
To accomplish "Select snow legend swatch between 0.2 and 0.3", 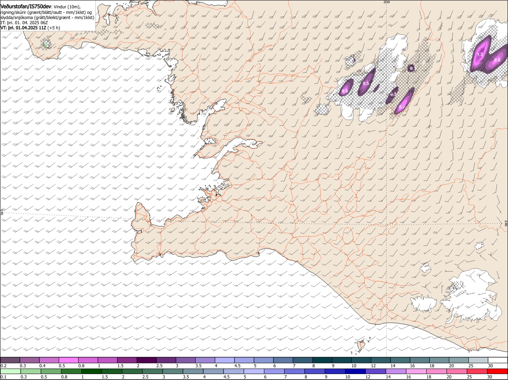I will pyautogui.click(x=10, y=360).
